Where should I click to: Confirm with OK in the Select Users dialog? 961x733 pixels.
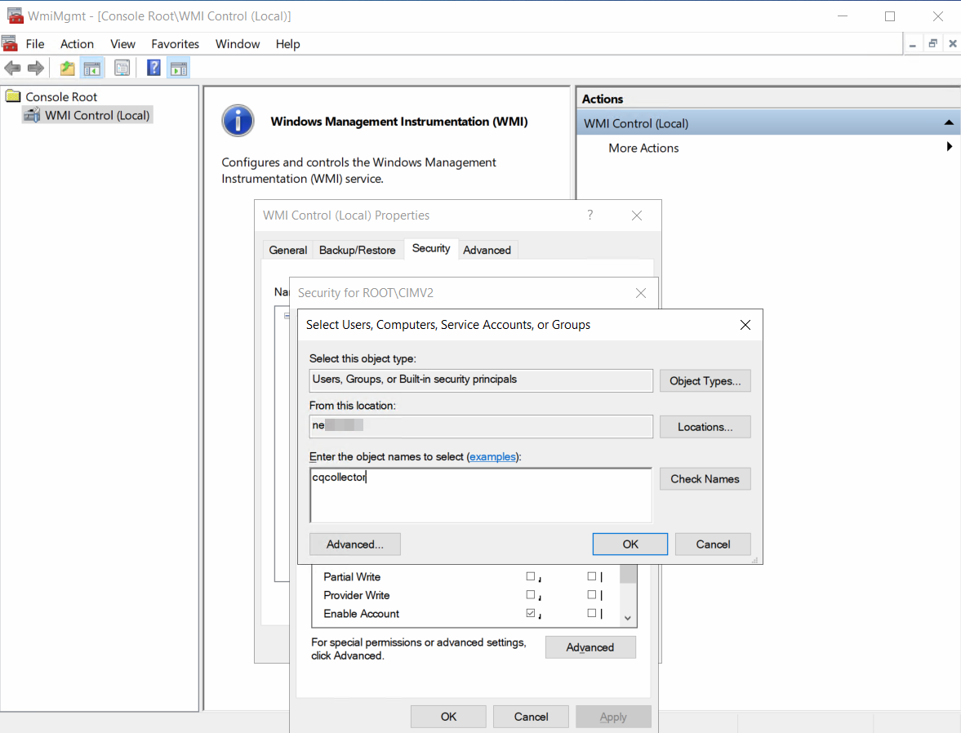pyautogui.click(x=630, y=544)
